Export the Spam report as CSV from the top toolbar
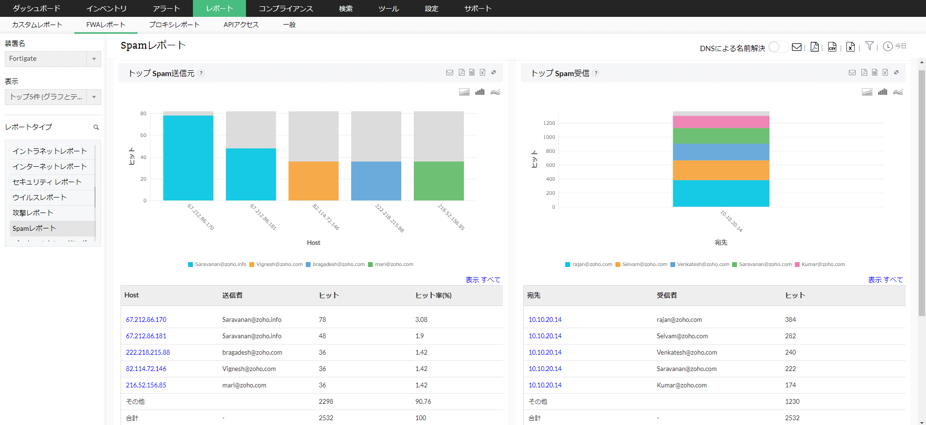The height and width of the screenshot is (425, 926). (832, 47)
